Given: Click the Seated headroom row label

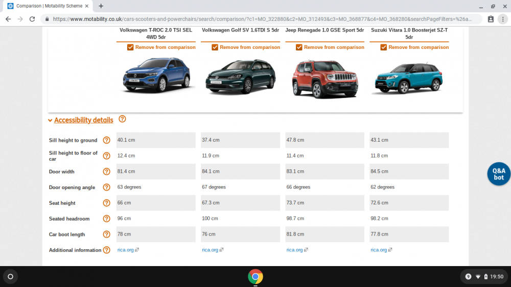Looking at the screenshot, I should point(69,219).
